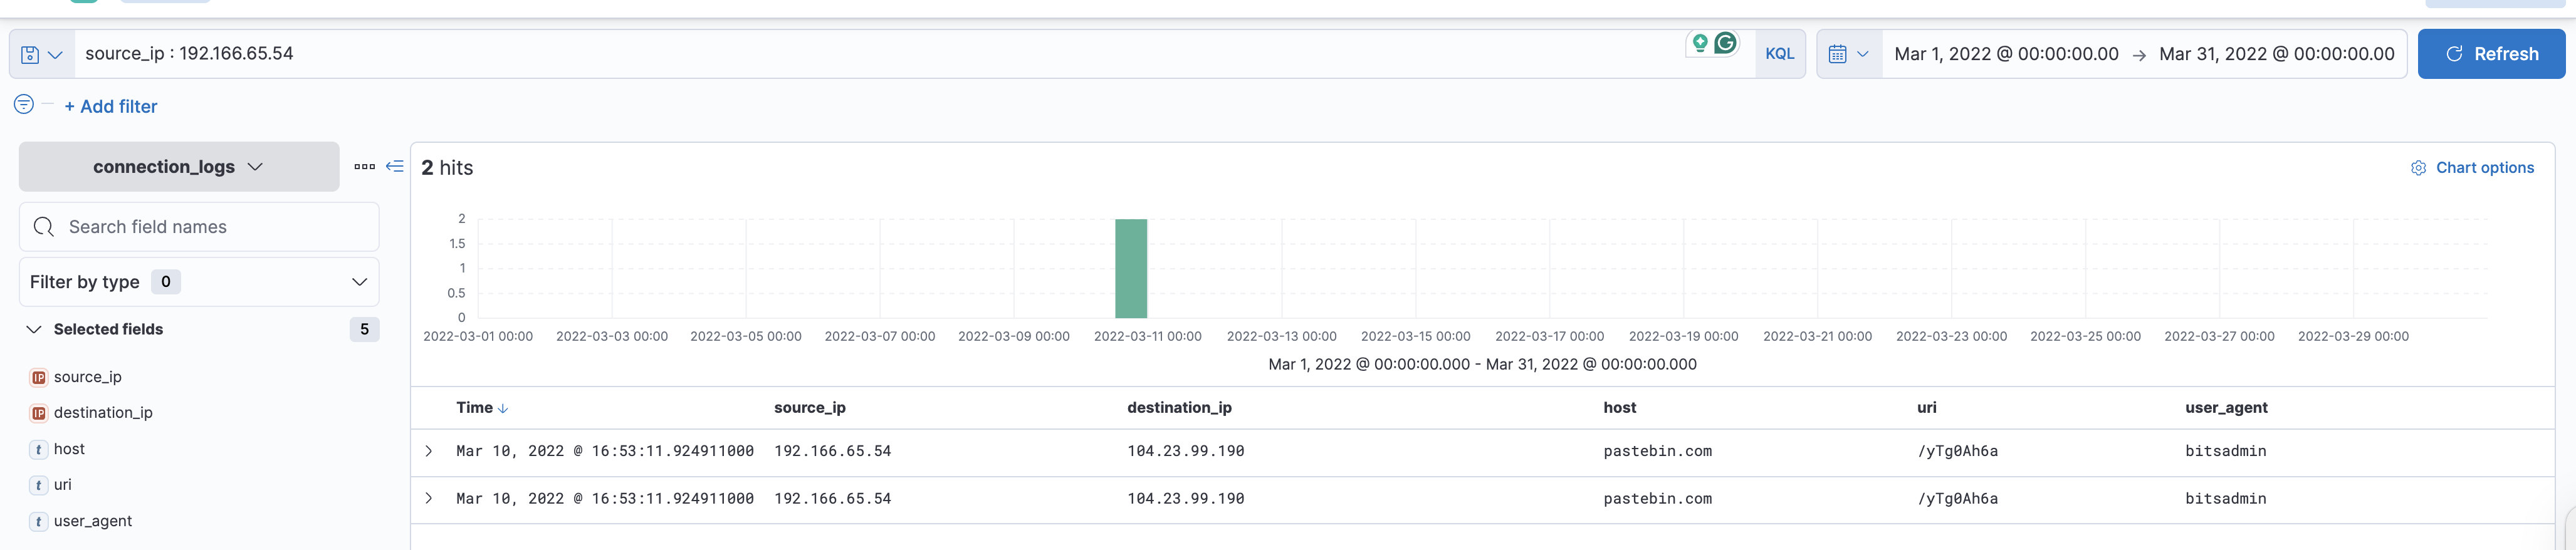Click the user_agent text field type icon
Screen dimensions: 2576x550
(39, 521)
